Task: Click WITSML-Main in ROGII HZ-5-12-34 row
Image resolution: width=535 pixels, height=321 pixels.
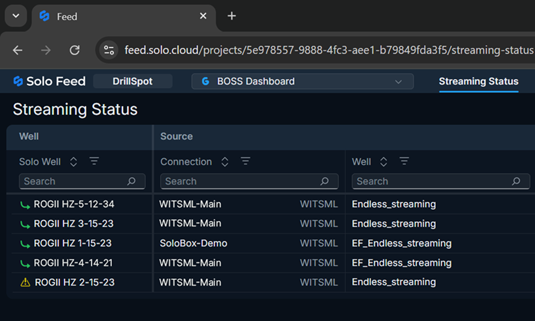Action: click(190, 204)
